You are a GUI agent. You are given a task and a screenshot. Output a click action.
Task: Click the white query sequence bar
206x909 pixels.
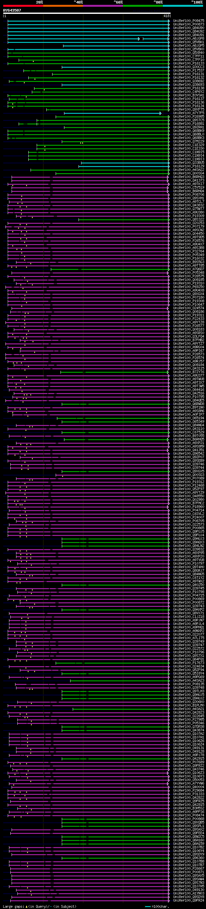coord(87,13)
